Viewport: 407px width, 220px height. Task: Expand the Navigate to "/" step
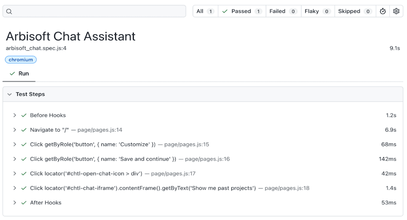(15, 130)
